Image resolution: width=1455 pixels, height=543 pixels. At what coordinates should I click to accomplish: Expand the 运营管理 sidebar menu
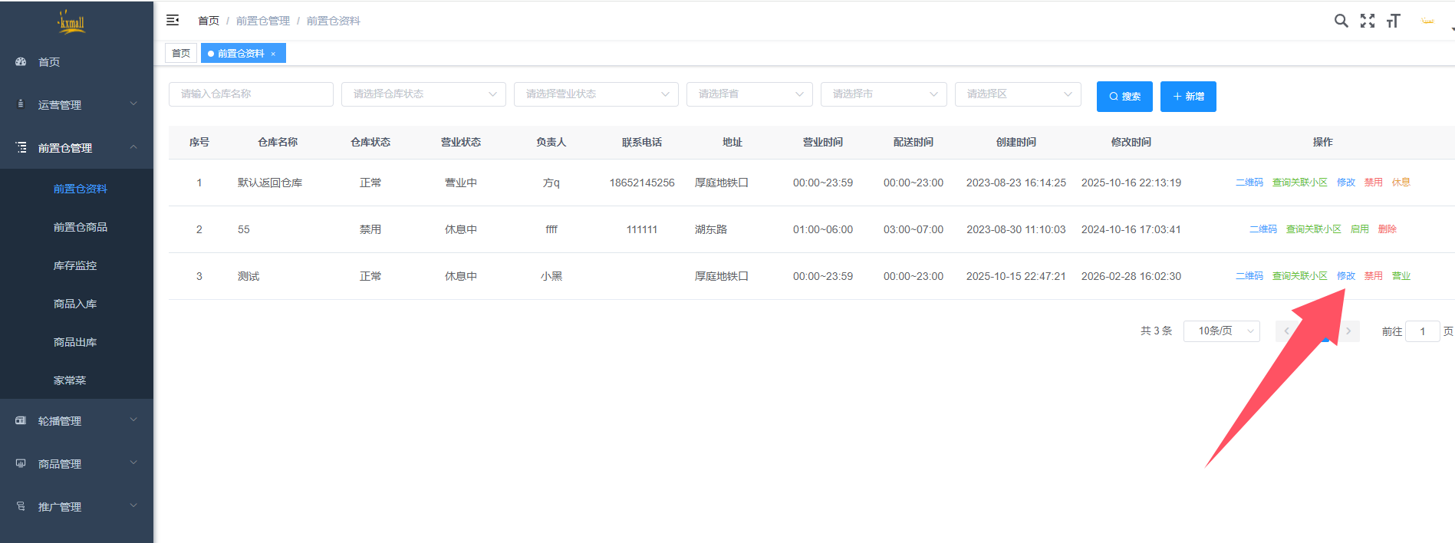[x=77, y=105]
